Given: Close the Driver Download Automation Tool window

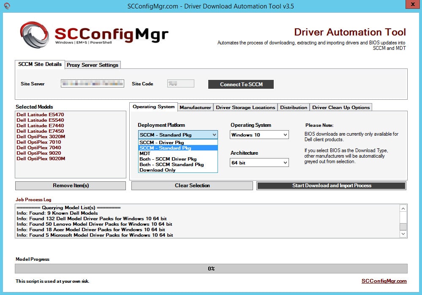Looking at the screenshot, I should pos(413,4).
